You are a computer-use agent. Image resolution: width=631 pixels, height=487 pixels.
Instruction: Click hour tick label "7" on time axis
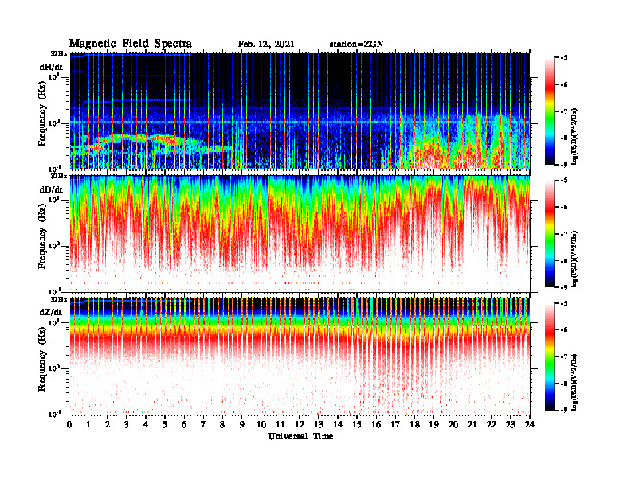click(x=203, y=425)
